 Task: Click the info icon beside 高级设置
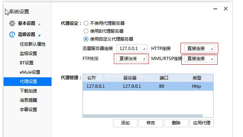(x=12, y=35)
